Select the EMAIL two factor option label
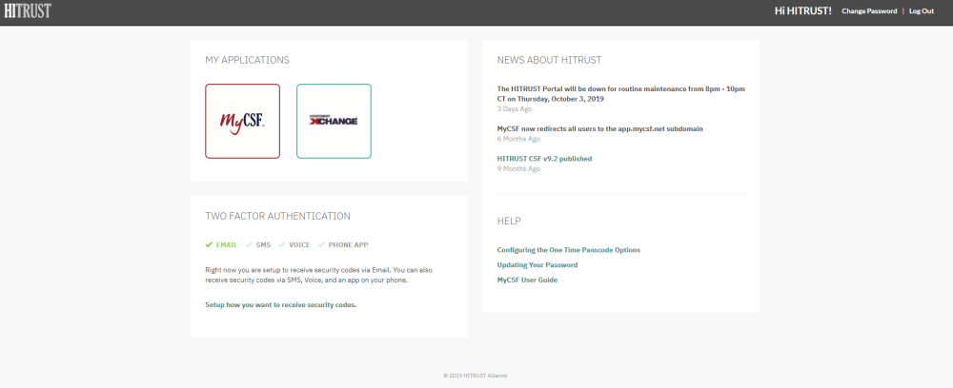 (227, 245)
